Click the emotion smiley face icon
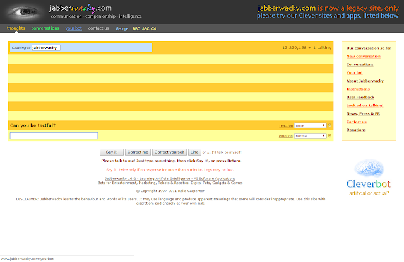Screen dimensions: 404x262 pyautogui.click(x=330, y=135)
